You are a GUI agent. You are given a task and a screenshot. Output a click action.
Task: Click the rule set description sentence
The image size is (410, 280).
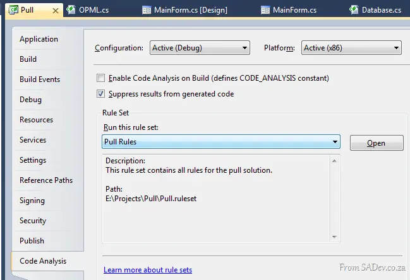(189, 170)
